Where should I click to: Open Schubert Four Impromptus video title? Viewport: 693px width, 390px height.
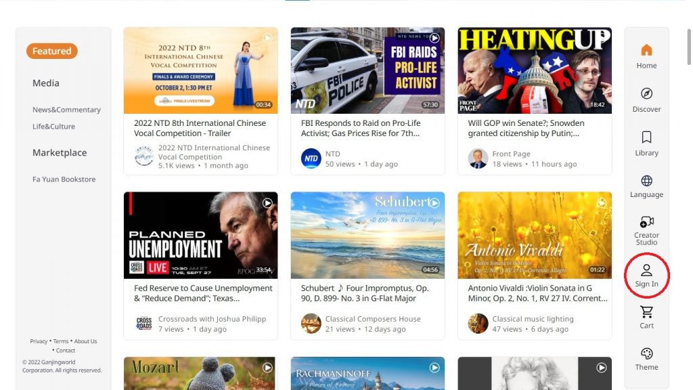pyautogui.click(x=365, y=293)
